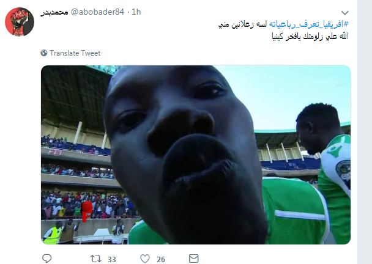
Task: Open the tweet via the 1h timestamp
Action: click(136, 12)
